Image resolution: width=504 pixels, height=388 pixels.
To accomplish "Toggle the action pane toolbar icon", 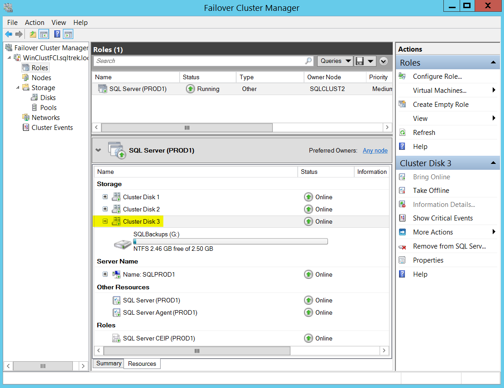I will click(68, 34).
